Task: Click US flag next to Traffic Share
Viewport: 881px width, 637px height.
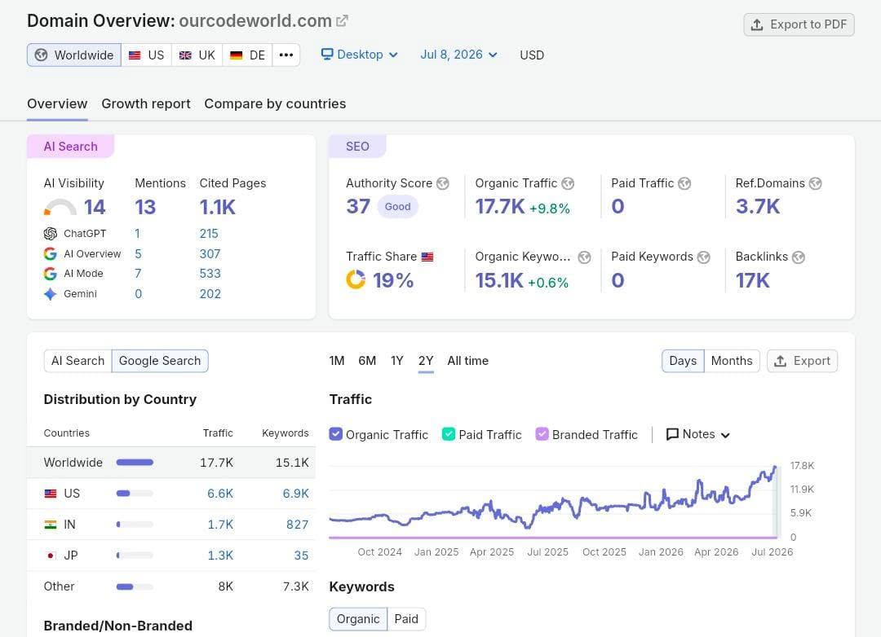Action: pyautogui.click(x=427, y=257)
